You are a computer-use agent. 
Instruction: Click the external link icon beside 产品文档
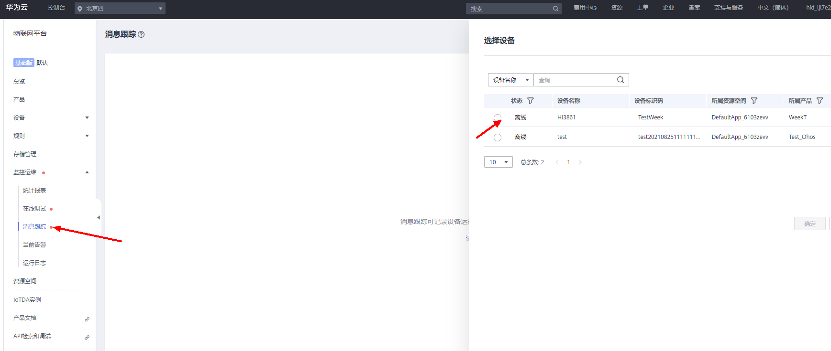pyautogui.click(x=87, y=319)
